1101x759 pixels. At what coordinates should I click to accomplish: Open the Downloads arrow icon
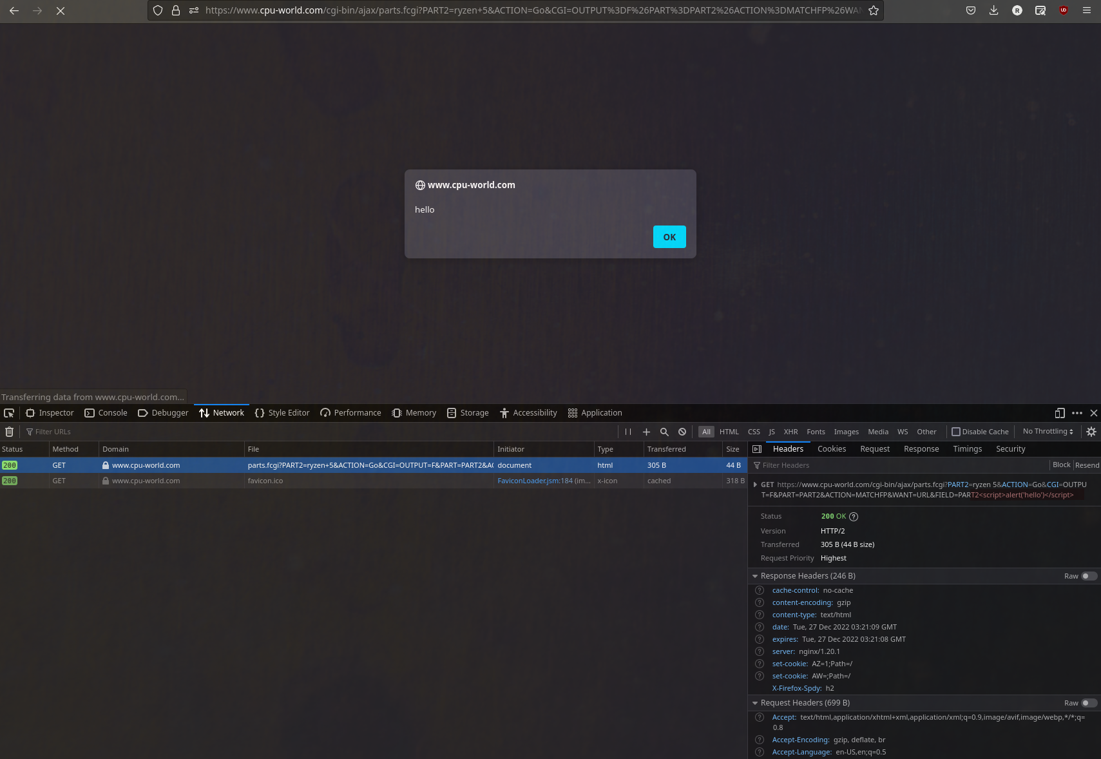pos(994,10)
